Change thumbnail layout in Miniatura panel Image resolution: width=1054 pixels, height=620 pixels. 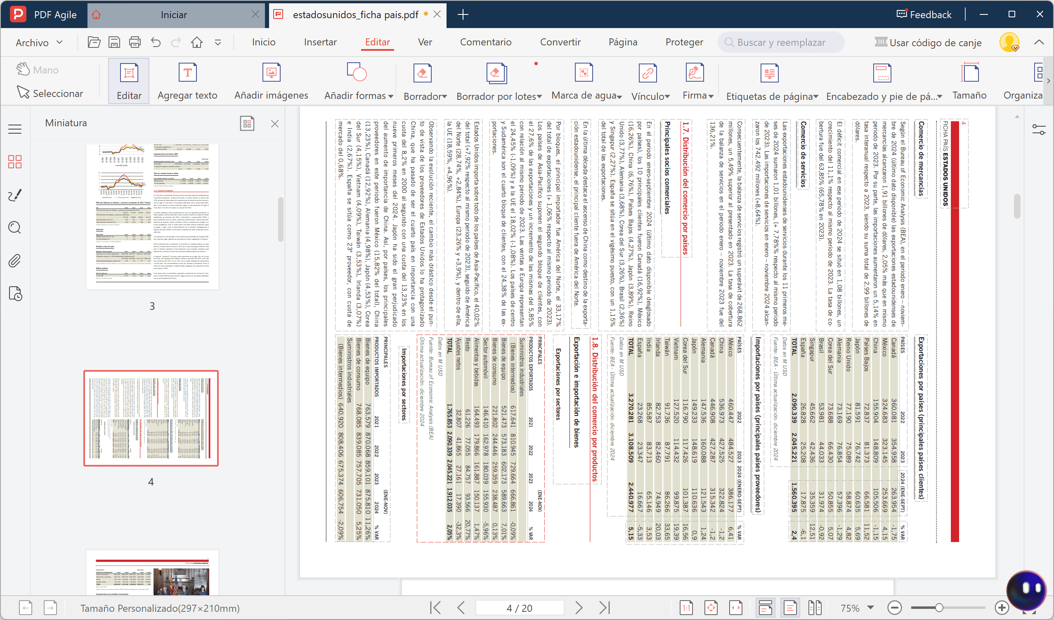click(x=247, y=123)
